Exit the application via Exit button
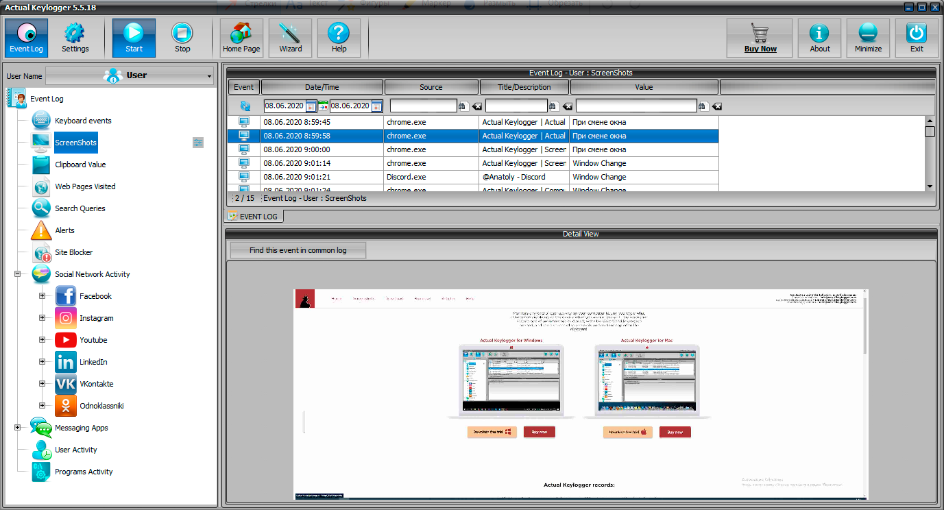 (x=917, y=38)
